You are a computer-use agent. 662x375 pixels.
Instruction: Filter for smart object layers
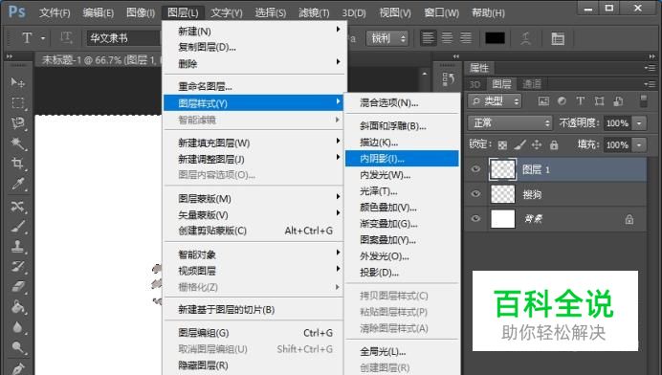pos(618,101)
